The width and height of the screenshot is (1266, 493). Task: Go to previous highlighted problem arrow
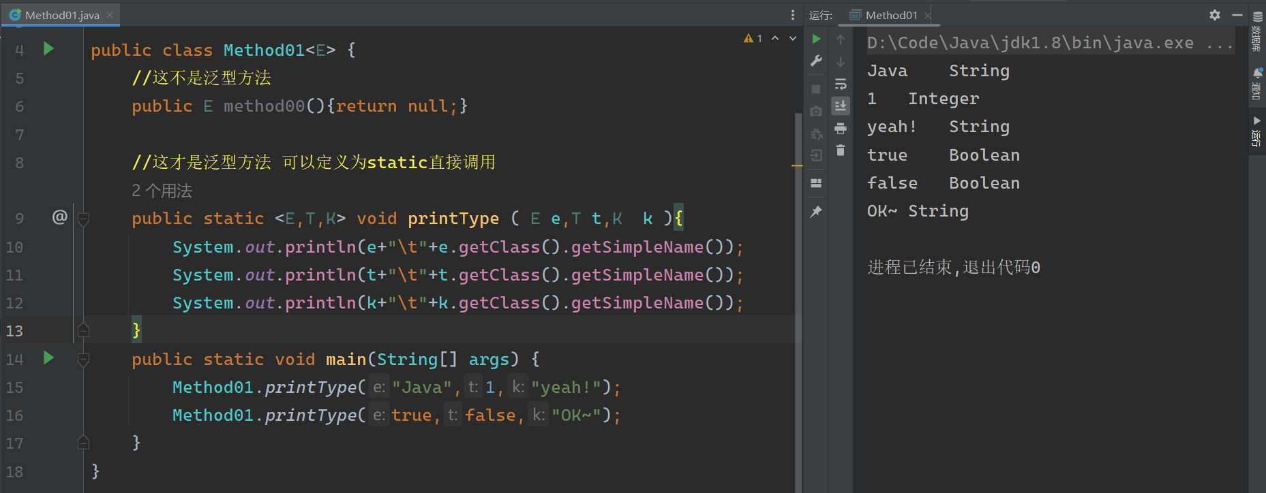pyautogui.click(x=775, y=38)
